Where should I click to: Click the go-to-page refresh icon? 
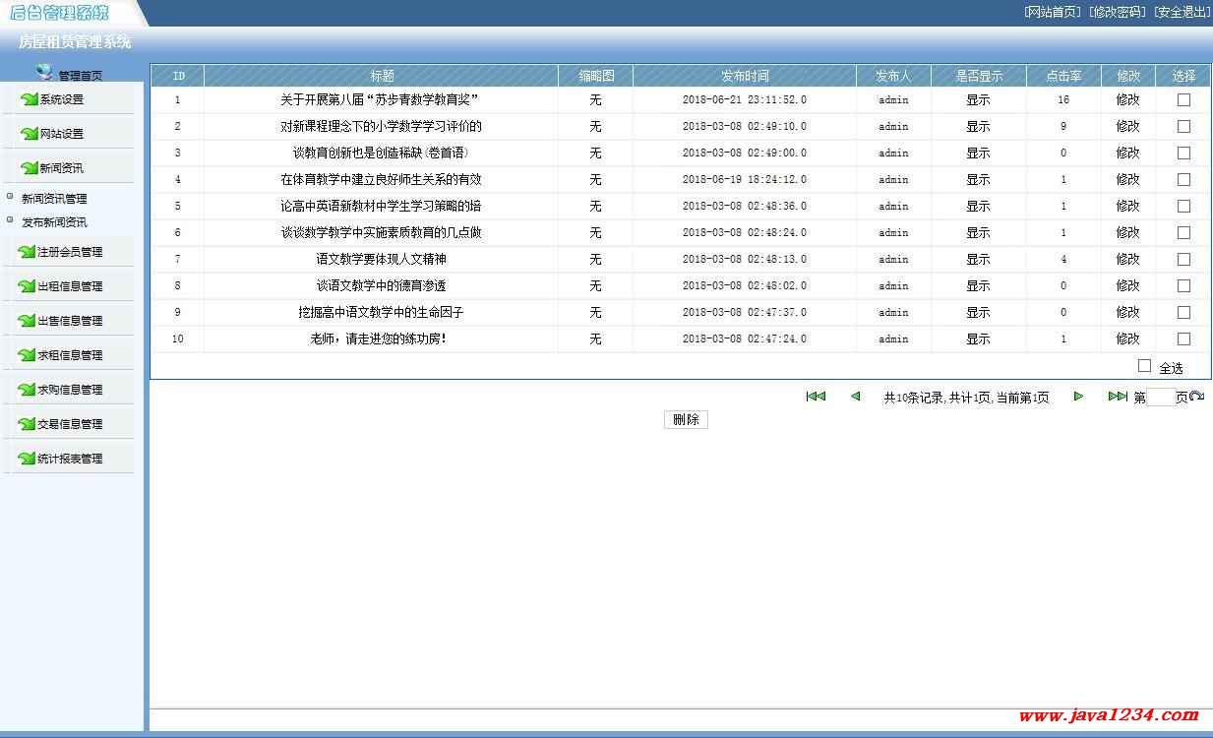click(x=1197, y=397)
